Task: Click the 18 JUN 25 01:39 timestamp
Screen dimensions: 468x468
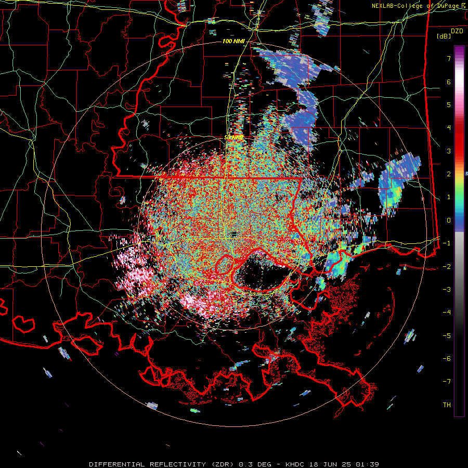Action: point(344,464)
